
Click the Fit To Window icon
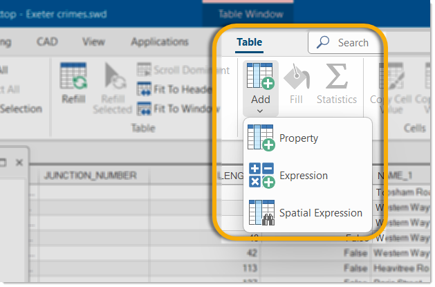pyautogui.click(x=144, y=109)
